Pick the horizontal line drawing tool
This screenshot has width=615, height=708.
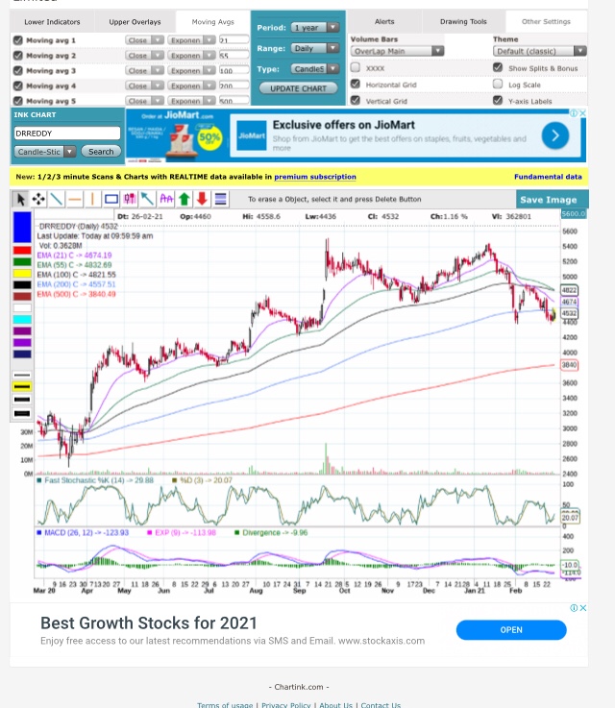(75, 199)
